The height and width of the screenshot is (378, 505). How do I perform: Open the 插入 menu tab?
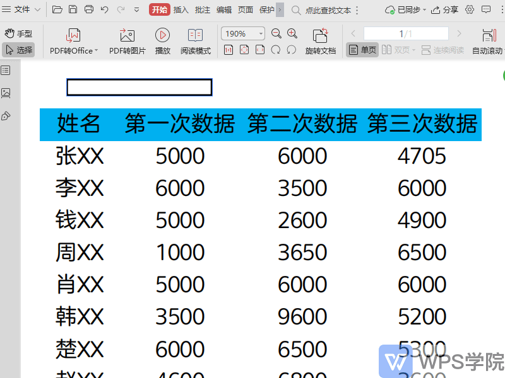click(x=180, y=10)
